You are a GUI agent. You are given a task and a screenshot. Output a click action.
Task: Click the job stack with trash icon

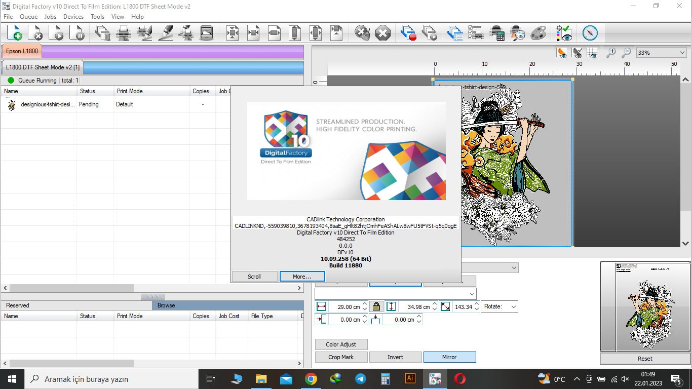click(x=103, y=33)
